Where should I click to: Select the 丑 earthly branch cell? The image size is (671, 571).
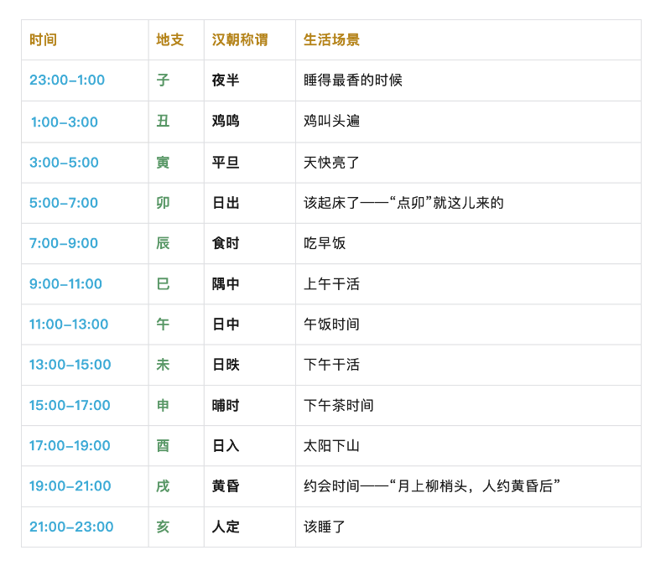tap(163, 122)
